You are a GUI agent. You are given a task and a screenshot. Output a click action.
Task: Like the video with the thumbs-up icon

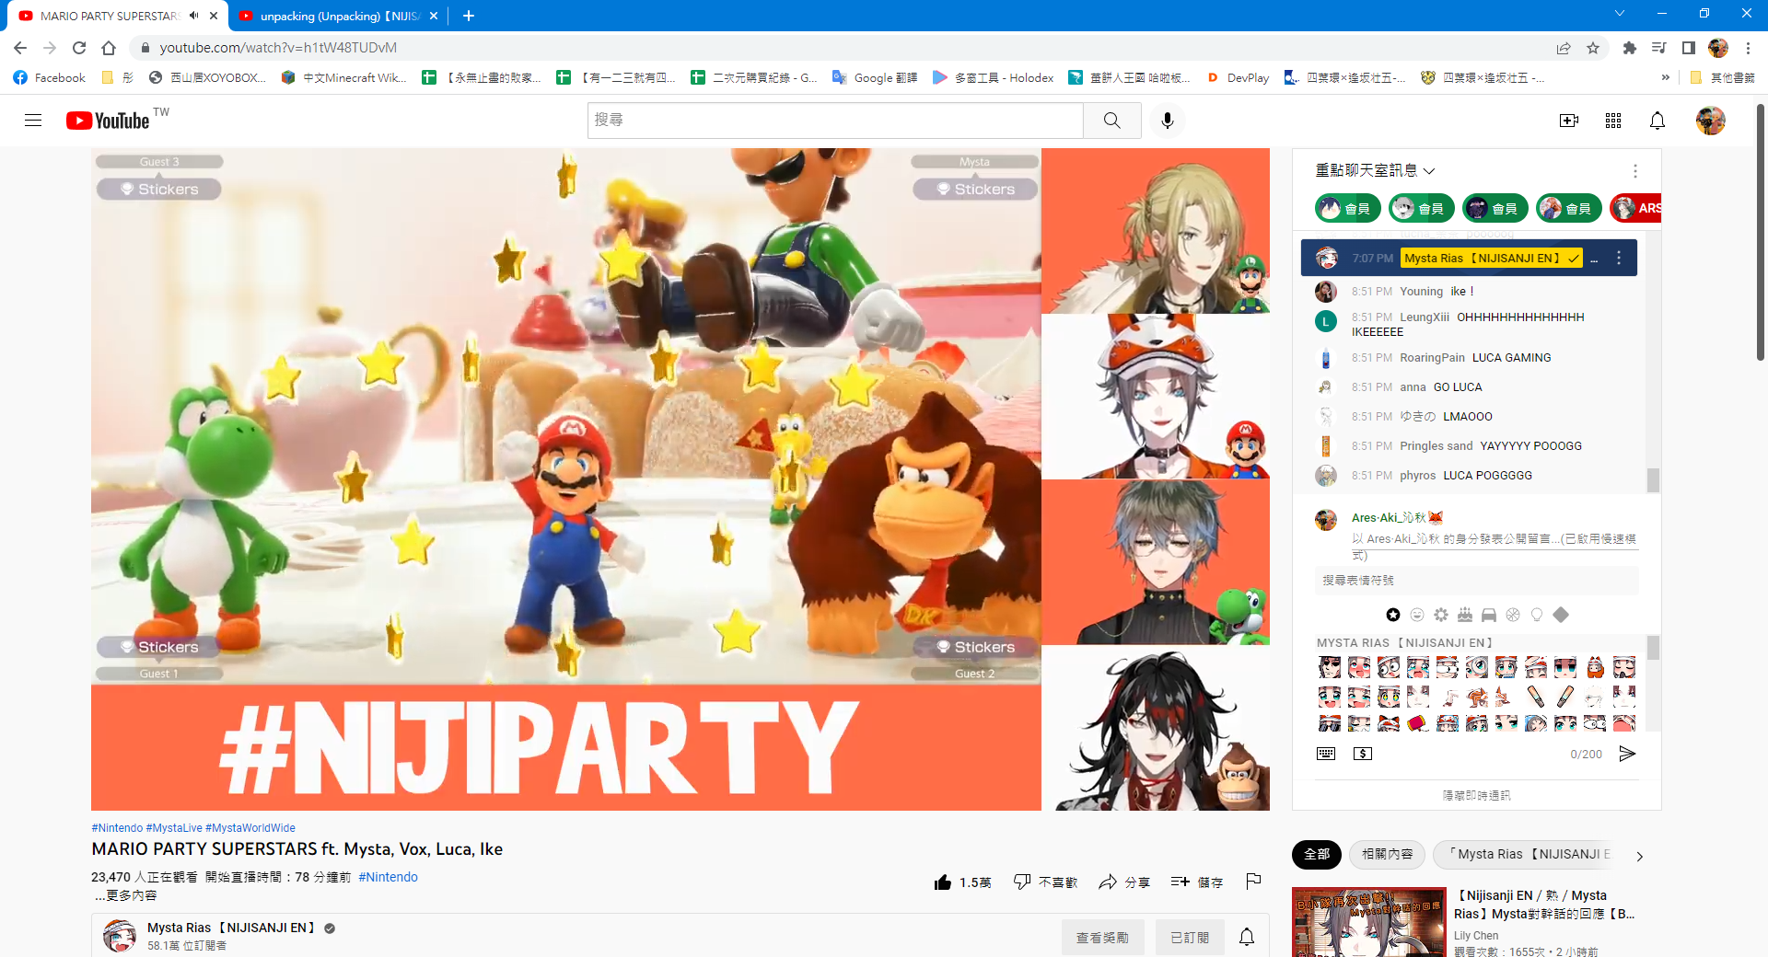point(943,882)
